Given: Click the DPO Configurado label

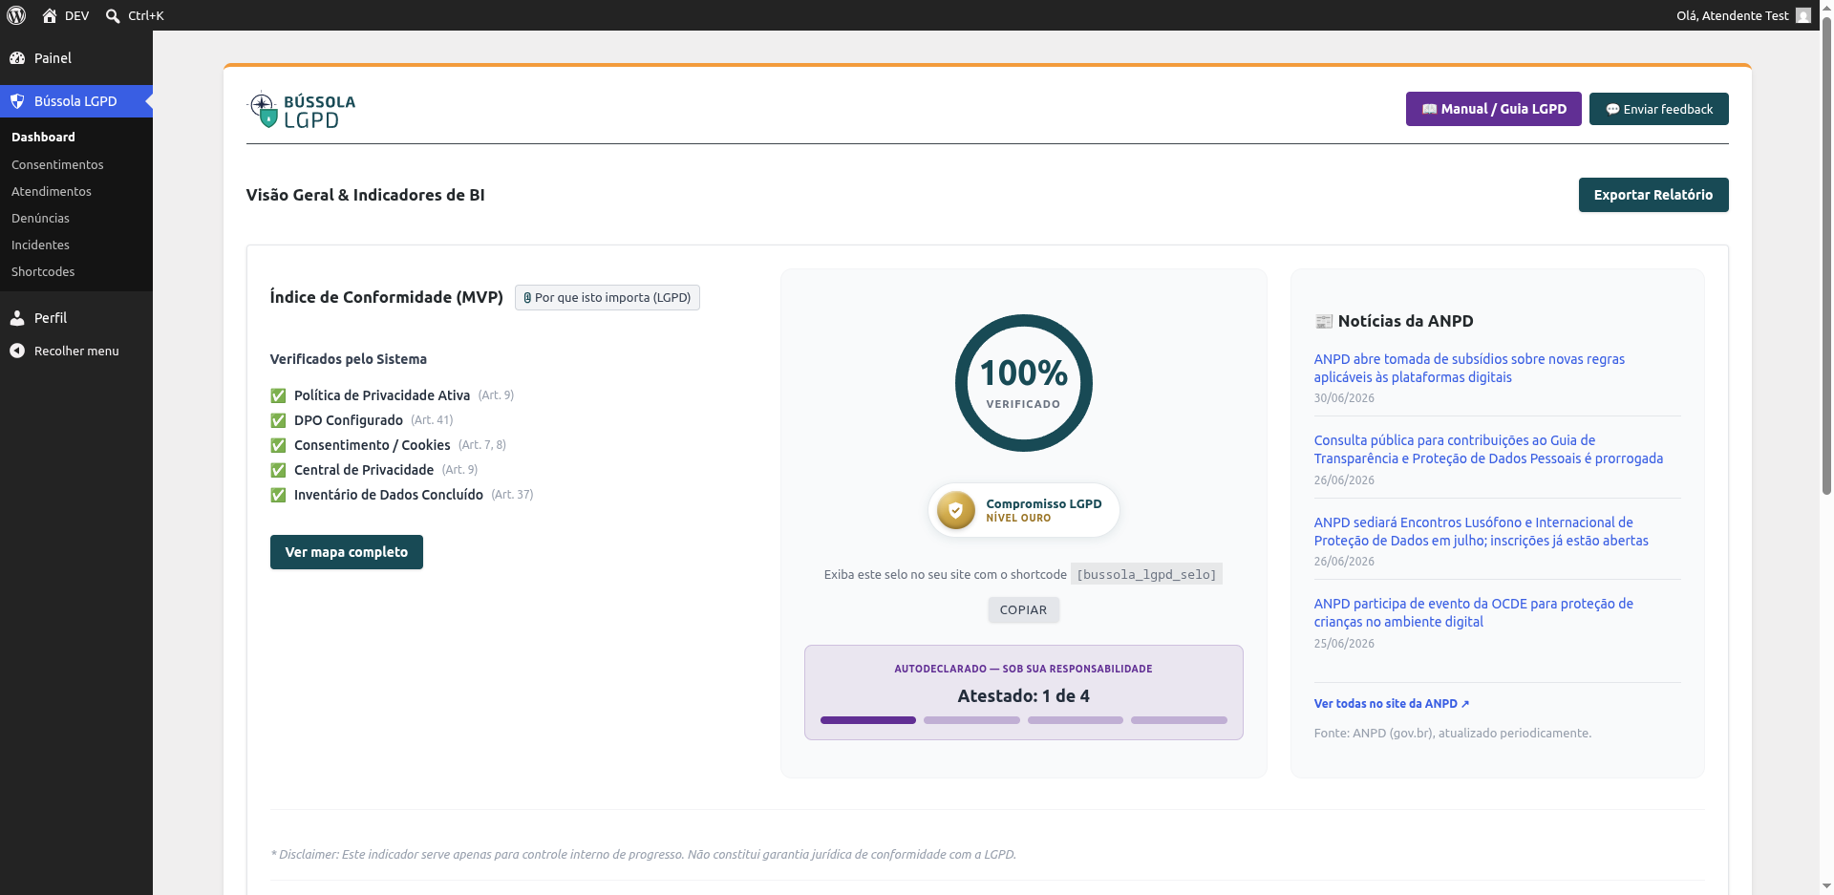Looking at the screenshot, I should (x=349, y=420).
